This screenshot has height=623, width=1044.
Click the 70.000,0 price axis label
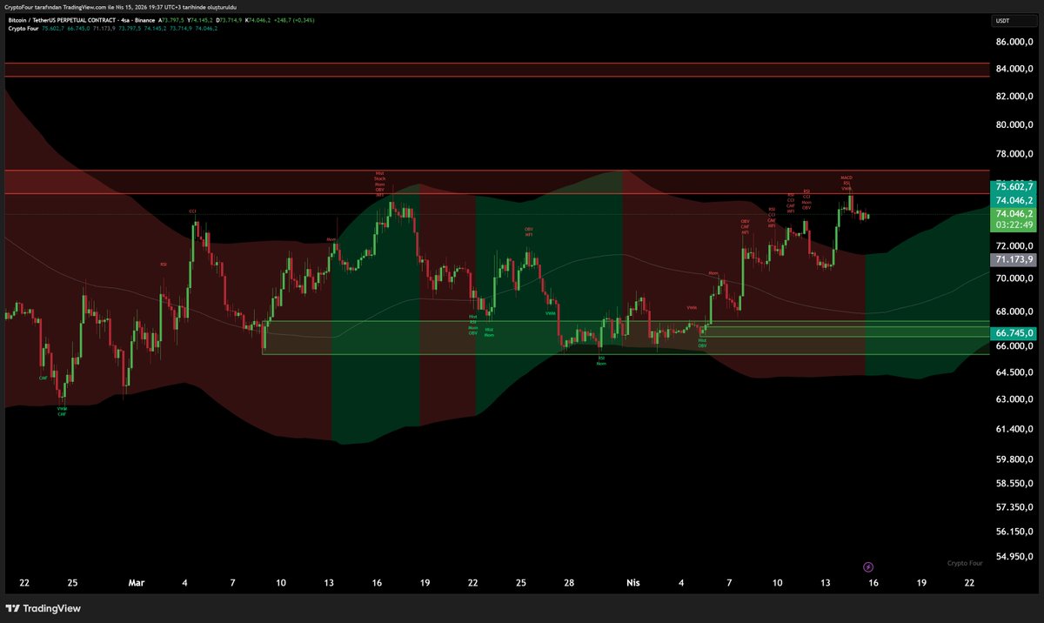click(1014, 278)
